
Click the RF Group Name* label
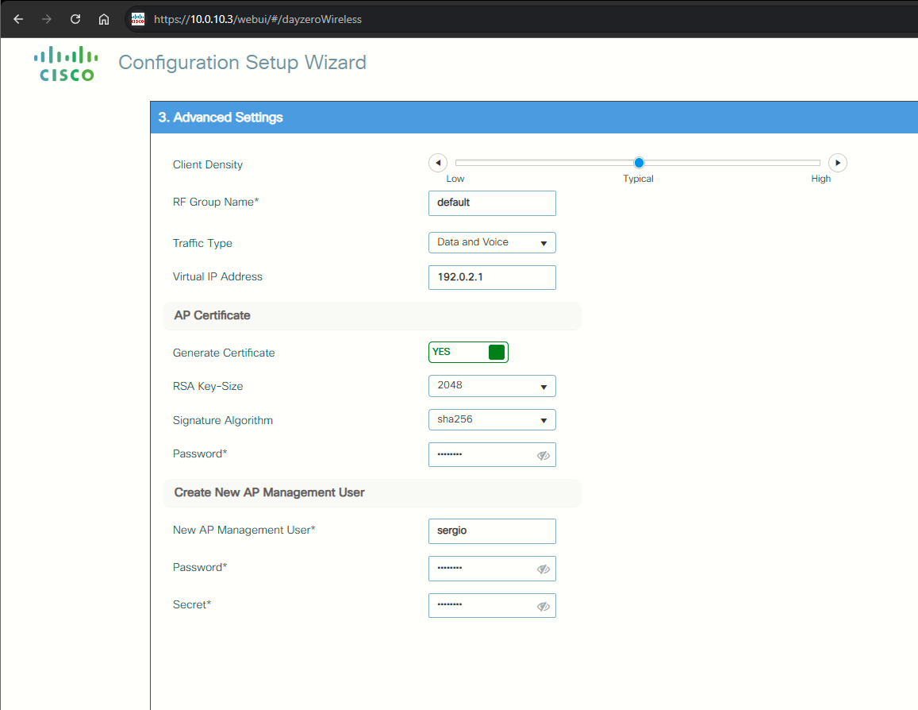(216, 202)
